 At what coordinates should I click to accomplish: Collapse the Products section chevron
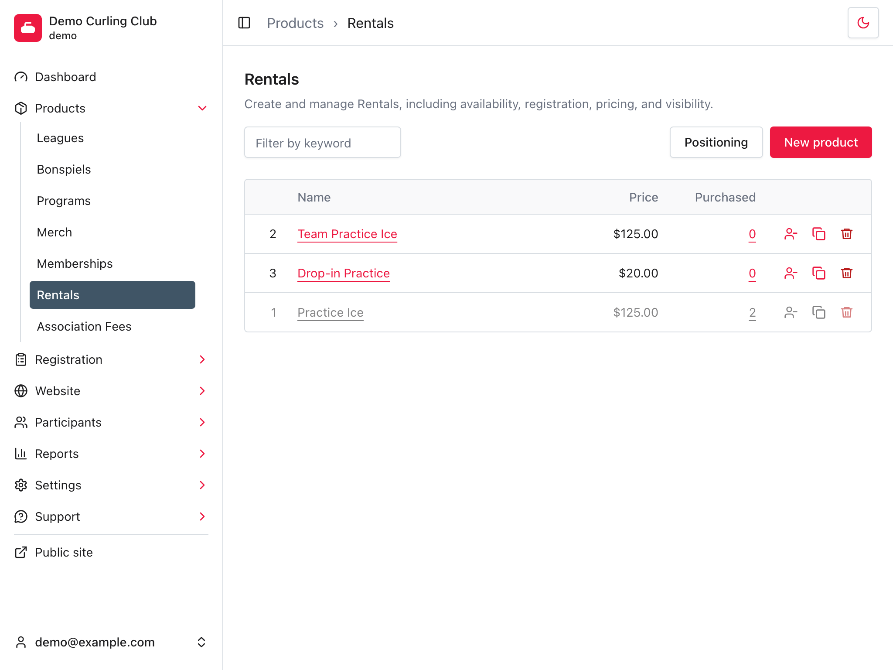click(x=202, y=108)
